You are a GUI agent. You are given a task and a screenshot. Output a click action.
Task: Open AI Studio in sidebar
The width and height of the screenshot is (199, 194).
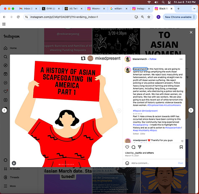[12, 169]
